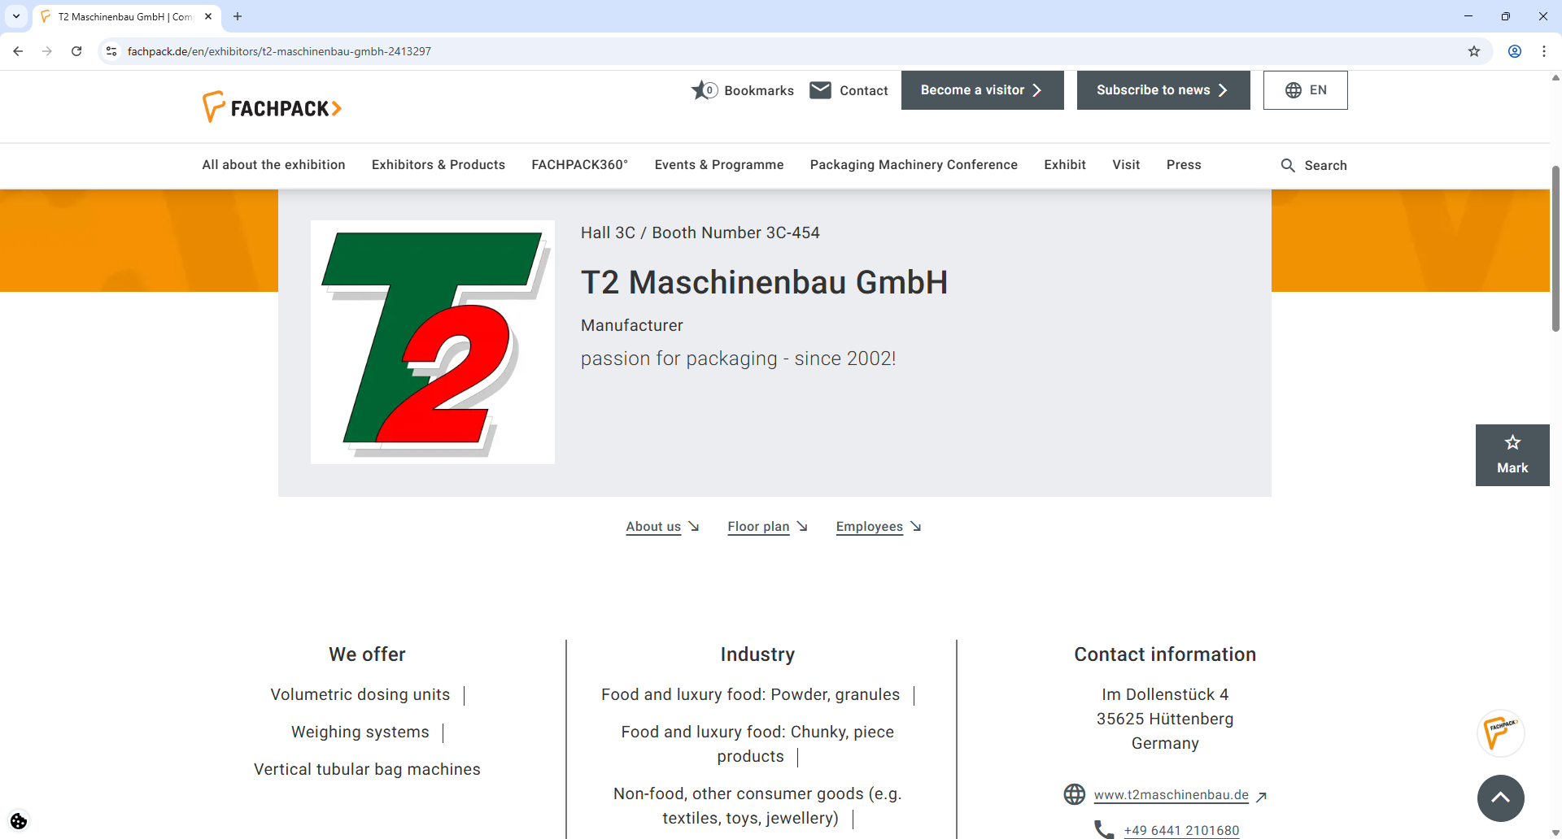Click Become a visitor
Screen dimensions: 1562x839
coord(981,89)
